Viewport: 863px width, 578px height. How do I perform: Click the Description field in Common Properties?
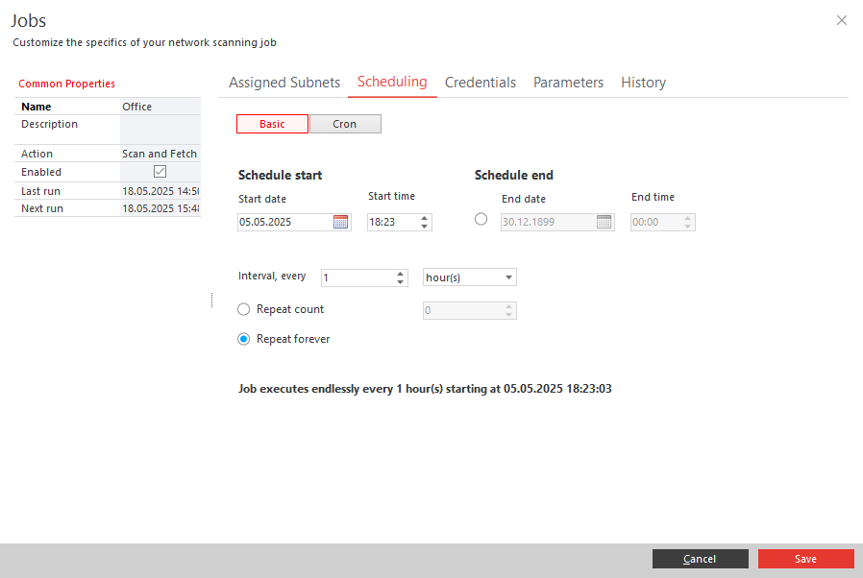pos(160,130)
